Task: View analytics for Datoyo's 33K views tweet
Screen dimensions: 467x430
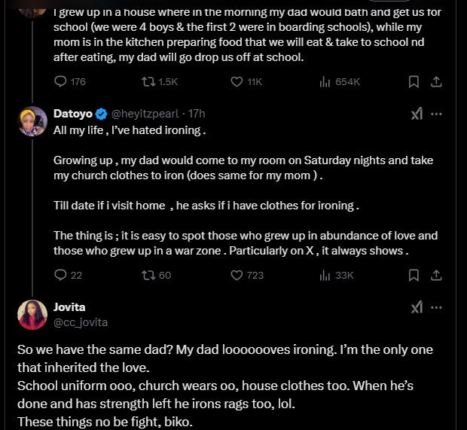Action: [x=325, y=275]
